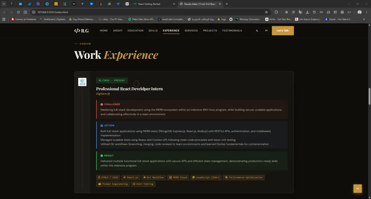Viewport: 371px width, 199px height.
Task: Click the QR code generator icon
Action: (x=335, y=12)
